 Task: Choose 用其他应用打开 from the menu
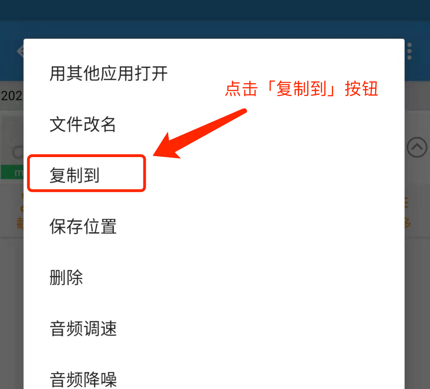108,73
